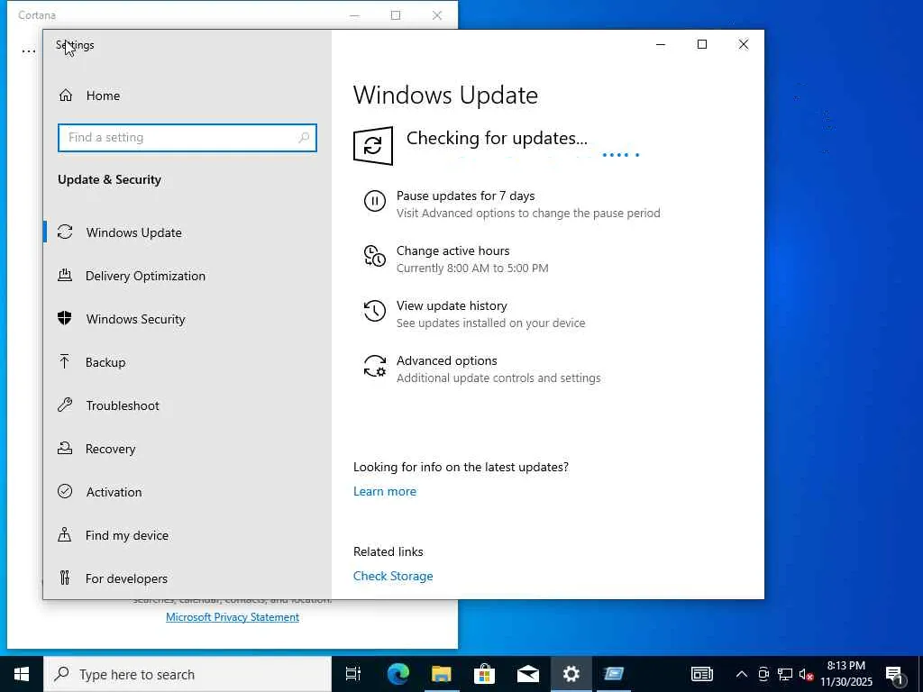
Task: Click the Learn more link
Action: click(384, 491)
